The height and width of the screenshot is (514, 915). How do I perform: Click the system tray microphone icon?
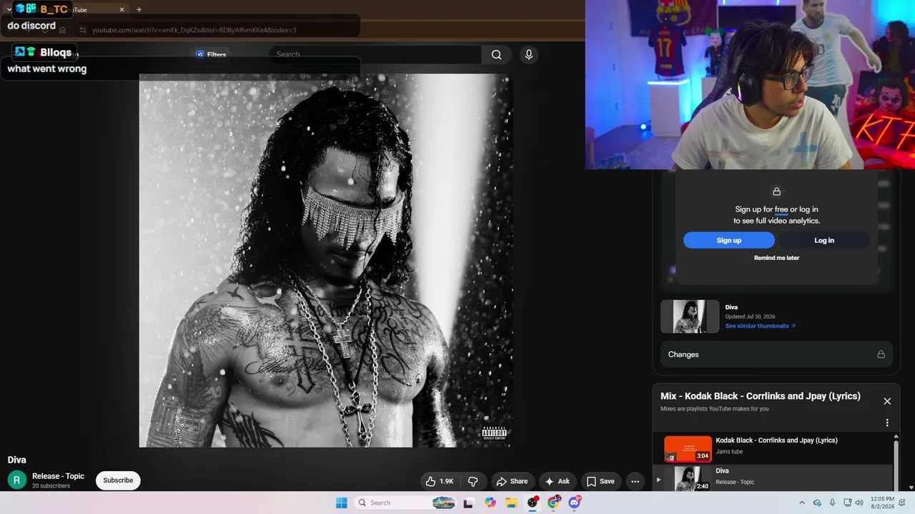pyautogui.click(x=832, y=503)
